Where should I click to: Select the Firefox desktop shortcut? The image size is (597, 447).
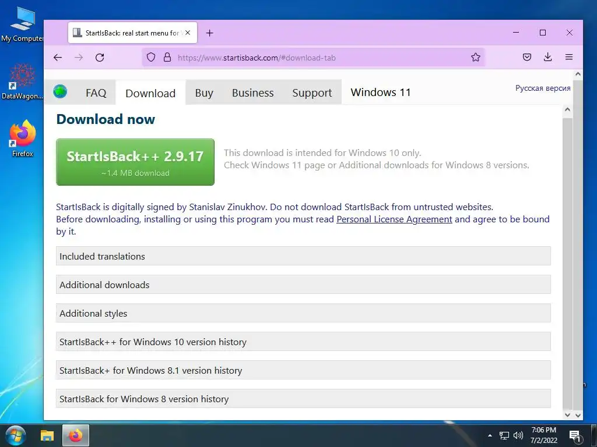(x=23, y=139)
